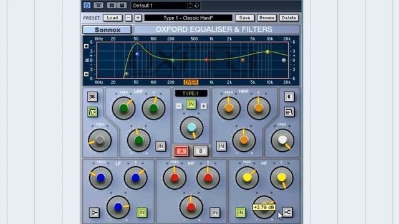Image resolution: width=399 pixels, height=224 pixels.
Task: Toggle the HF low-pass filter icon
Action: click(x=289, y=112)
